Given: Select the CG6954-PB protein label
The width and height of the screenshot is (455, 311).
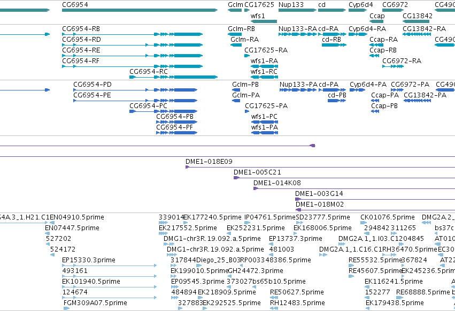Looking at the screenshot, I should (175, 117).
